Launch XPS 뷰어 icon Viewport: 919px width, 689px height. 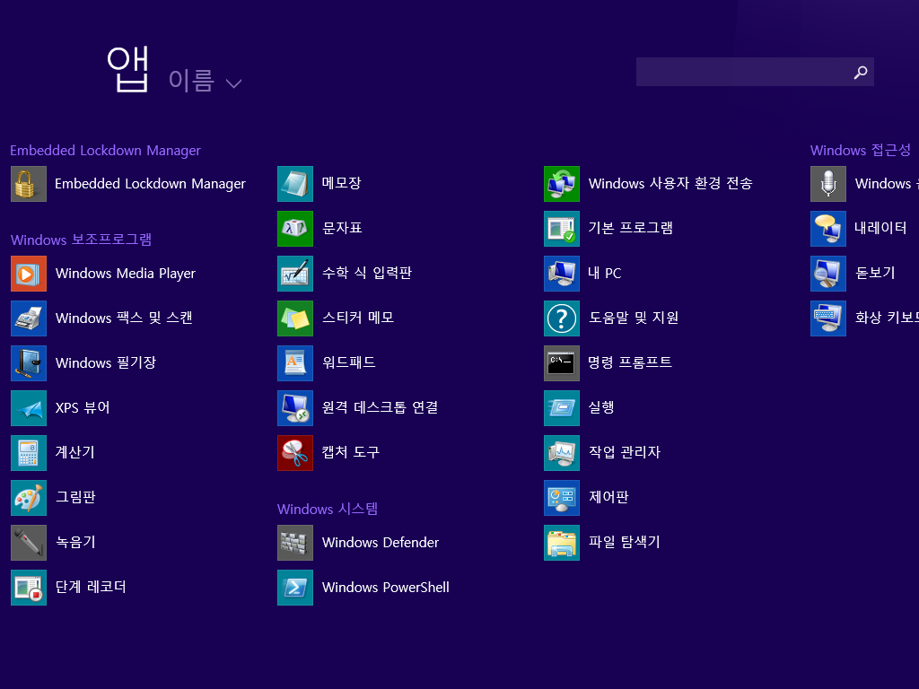(29, 408)
